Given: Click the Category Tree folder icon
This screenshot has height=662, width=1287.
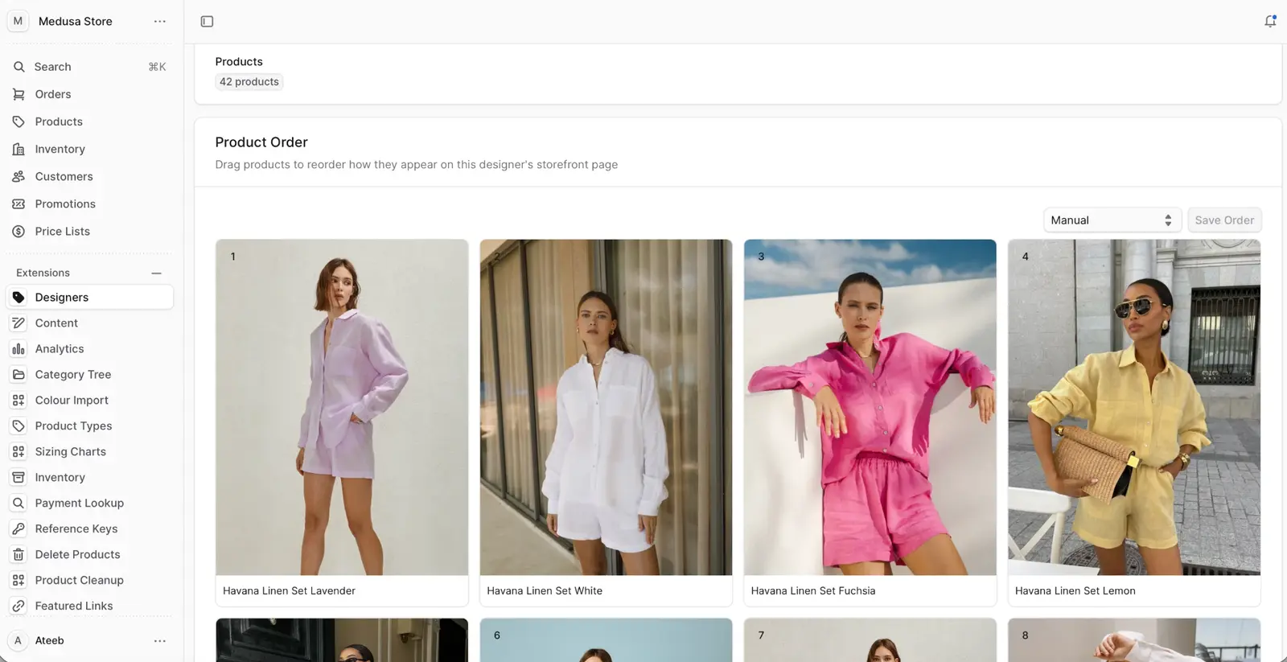Looking at the screenshot, I should coord(19,374).
